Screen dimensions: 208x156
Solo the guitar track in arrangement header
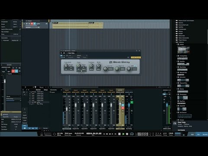[x=29, y=23]
